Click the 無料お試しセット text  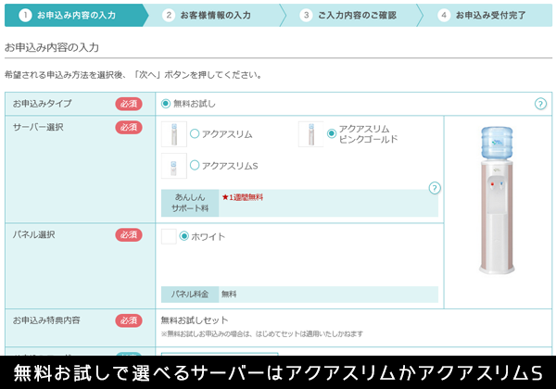pos(195,320)
